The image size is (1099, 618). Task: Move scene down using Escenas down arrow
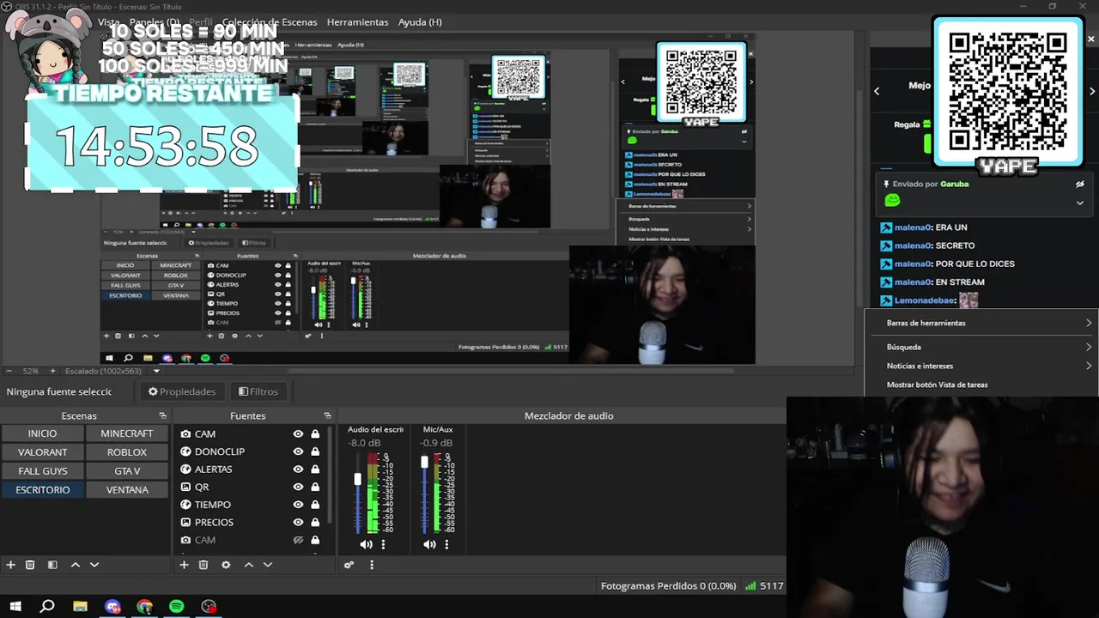pos(94,565)
